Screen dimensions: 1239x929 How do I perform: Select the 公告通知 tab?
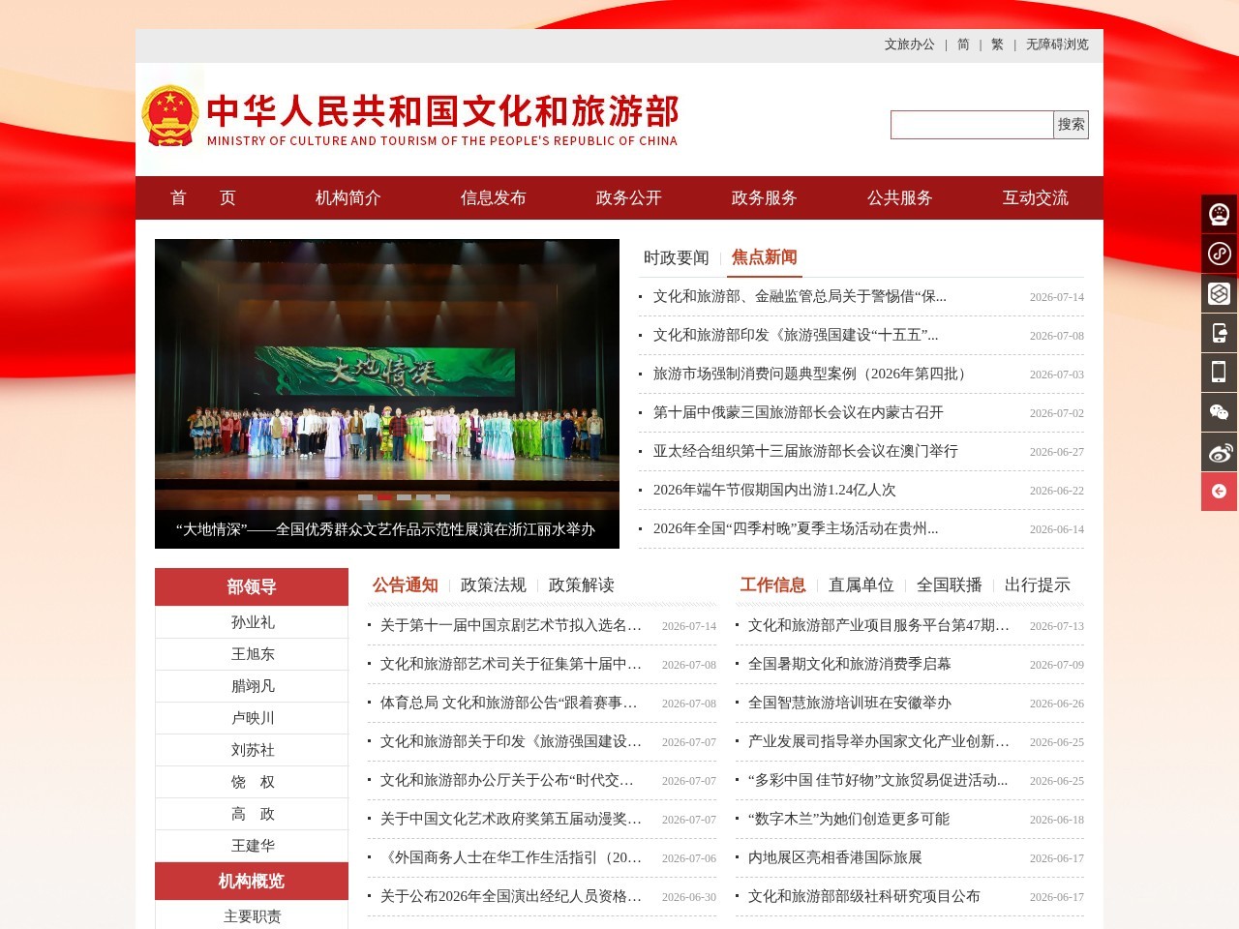[x=406, y=584]
